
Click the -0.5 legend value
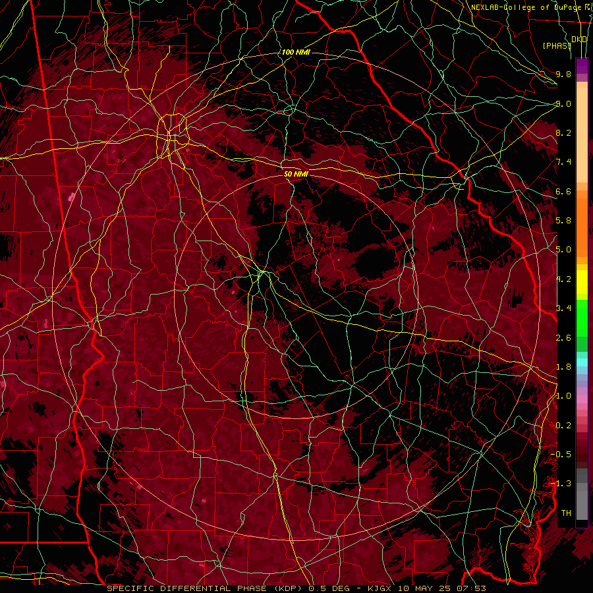tap(561, 455)
